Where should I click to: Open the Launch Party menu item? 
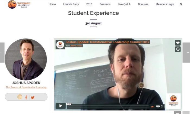coord(71,4)
